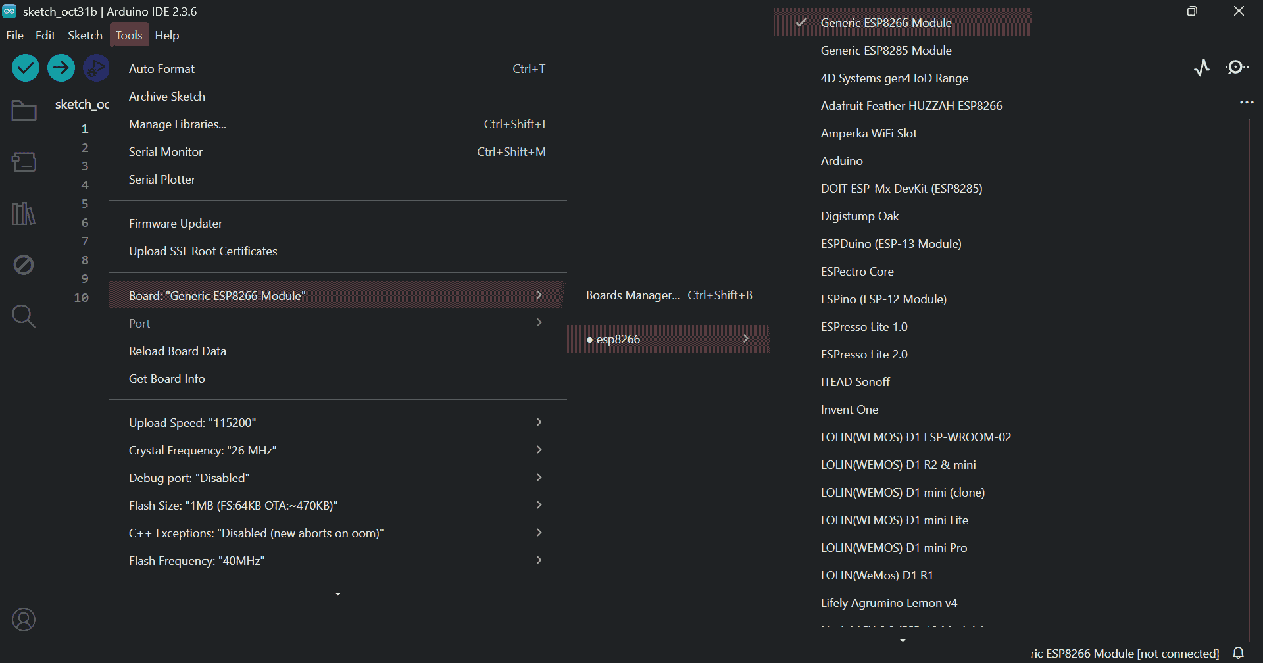Image resolution: width=1263 pixels, height=663 pixels.
Task: Select the checked Generic ESP8266 Module board
Action: pyautogui.click(x=885, y=23)
